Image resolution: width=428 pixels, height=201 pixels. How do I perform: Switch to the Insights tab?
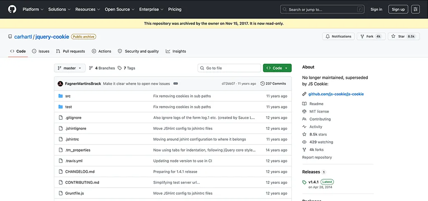[176, 51]
